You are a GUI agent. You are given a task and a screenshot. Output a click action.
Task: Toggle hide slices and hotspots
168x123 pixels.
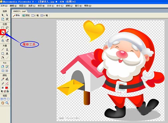3,71
